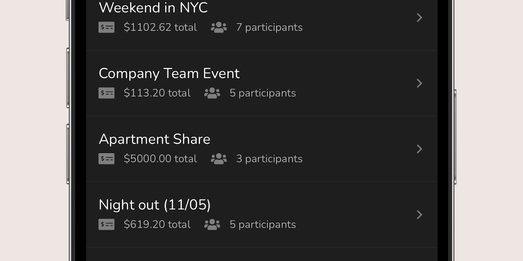Tap the Apartment Share title
The image size is (523, 261).
point(154,139)
